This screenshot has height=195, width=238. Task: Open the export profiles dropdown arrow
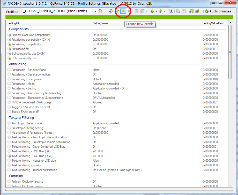(156, 11)
